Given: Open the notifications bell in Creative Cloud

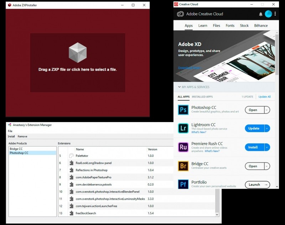Looking at the screenshot, I should 261,14.
